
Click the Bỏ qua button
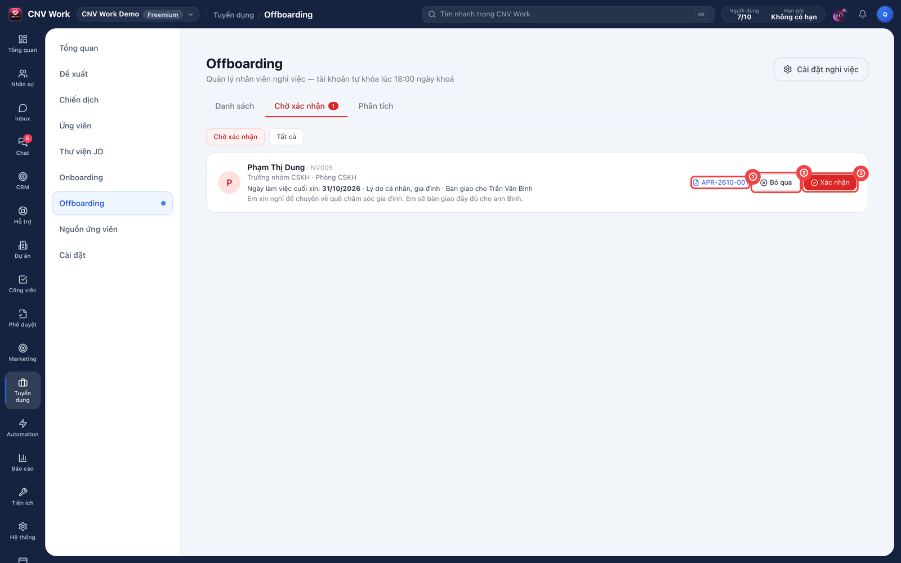click(x=776, y=182)
